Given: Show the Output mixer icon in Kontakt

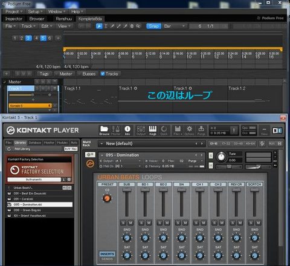Looking at the screenshot, I should point(141,131).
